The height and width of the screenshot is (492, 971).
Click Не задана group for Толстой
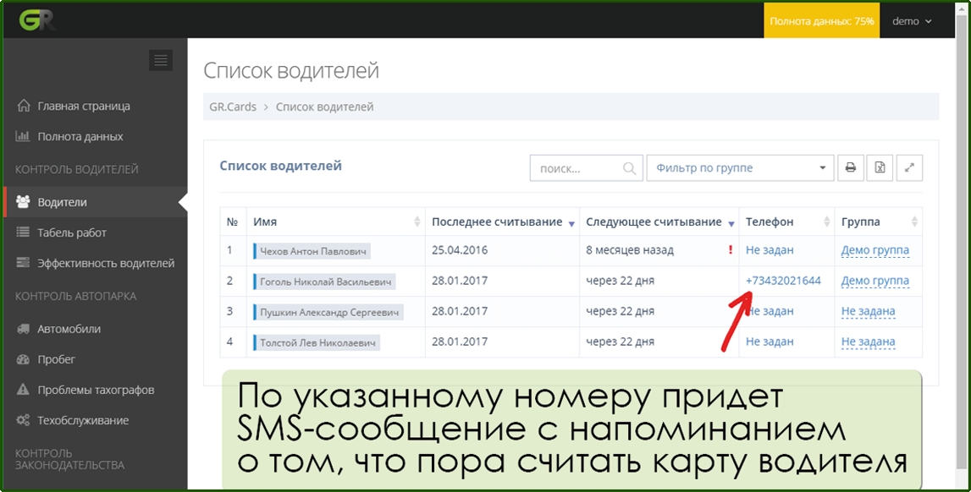[869, 342]
